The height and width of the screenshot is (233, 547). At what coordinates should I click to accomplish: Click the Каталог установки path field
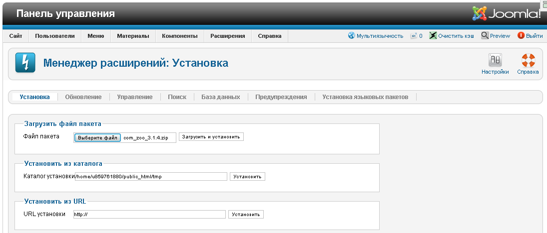[x=150, y=176]
